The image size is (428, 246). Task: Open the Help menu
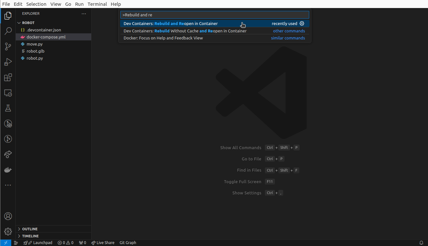click(x=116, y=4)
